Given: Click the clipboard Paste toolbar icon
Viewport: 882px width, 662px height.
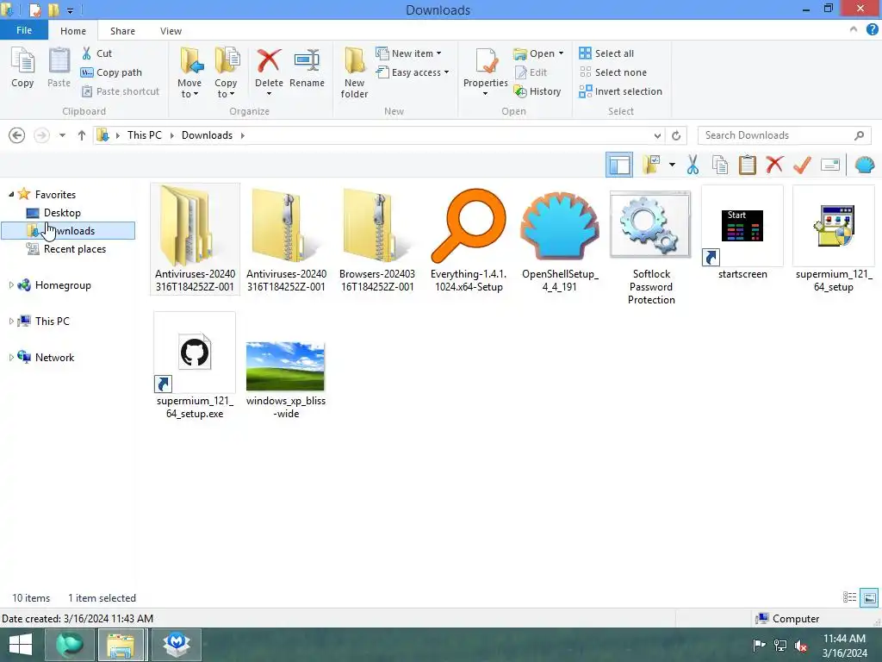Looking at the screenshot, I should pyautogui.click(x=748, y=165).
